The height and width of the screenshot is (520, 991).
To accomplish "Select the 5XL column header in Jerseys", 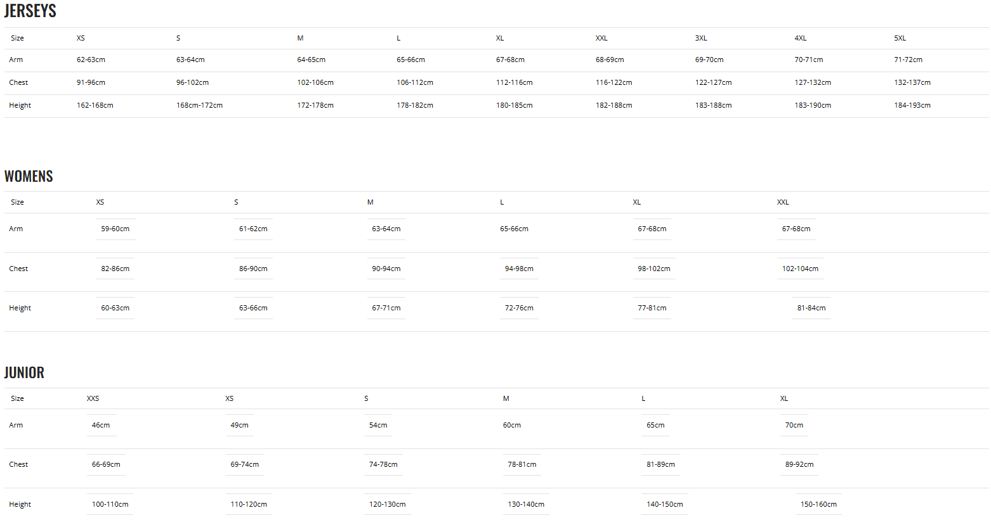I will 900,38.
